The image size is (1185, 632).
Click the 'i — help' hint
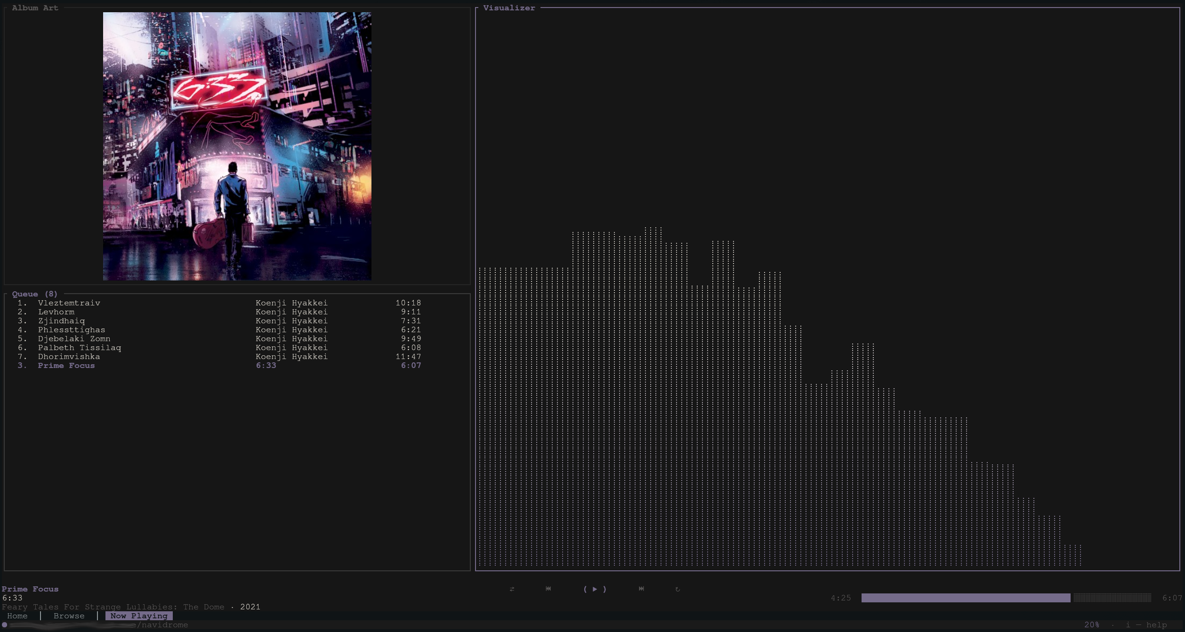(x=1146, y=624)
